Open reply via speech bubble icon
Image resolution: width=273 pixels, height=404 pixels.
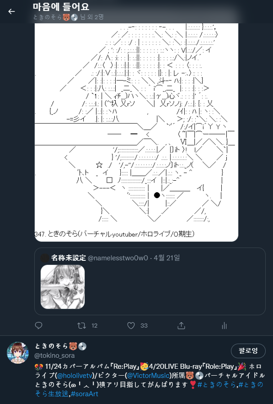(38, 325)
